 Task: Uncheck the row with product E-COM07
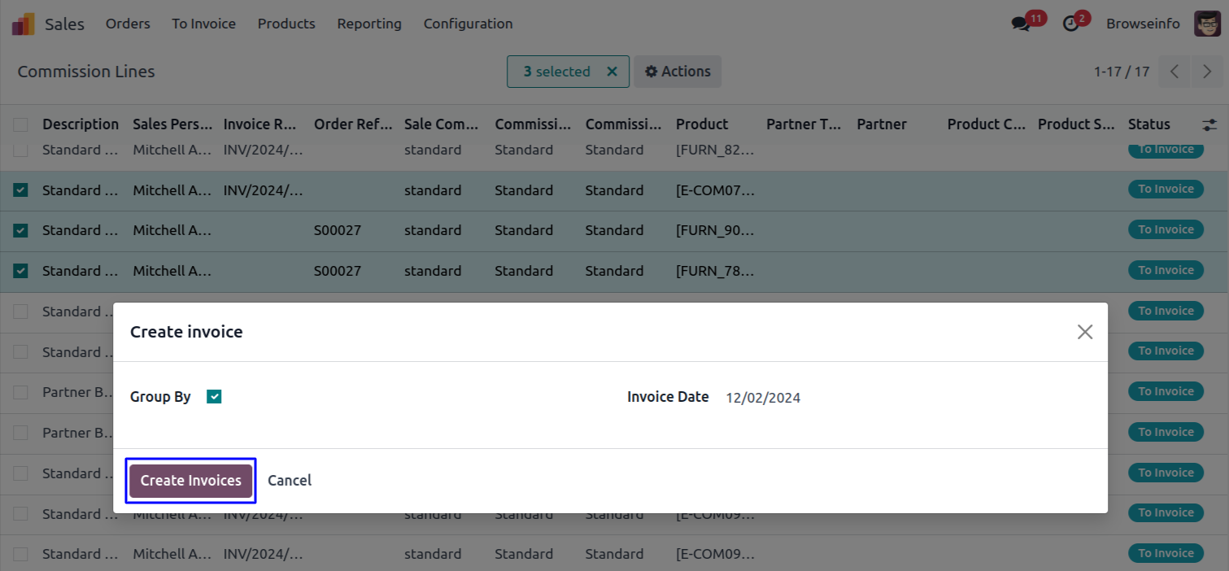[x=20, y=190]
